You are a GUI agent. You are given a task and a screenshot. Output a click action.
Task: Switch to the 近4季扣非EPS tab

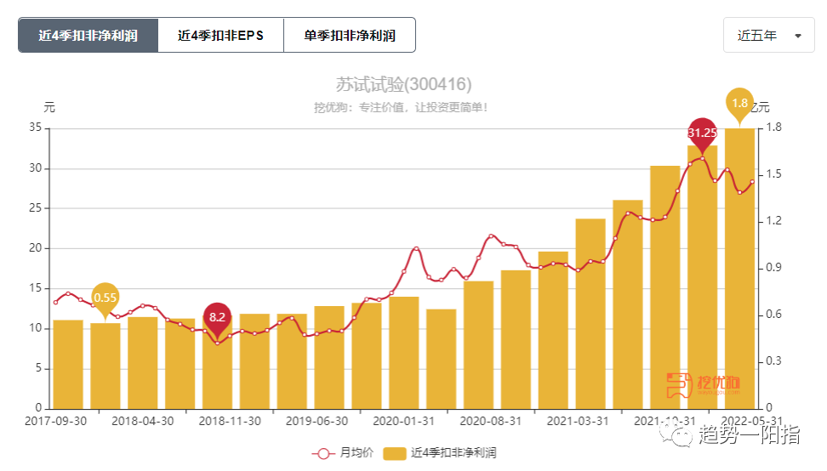click(x=220, y=36)
